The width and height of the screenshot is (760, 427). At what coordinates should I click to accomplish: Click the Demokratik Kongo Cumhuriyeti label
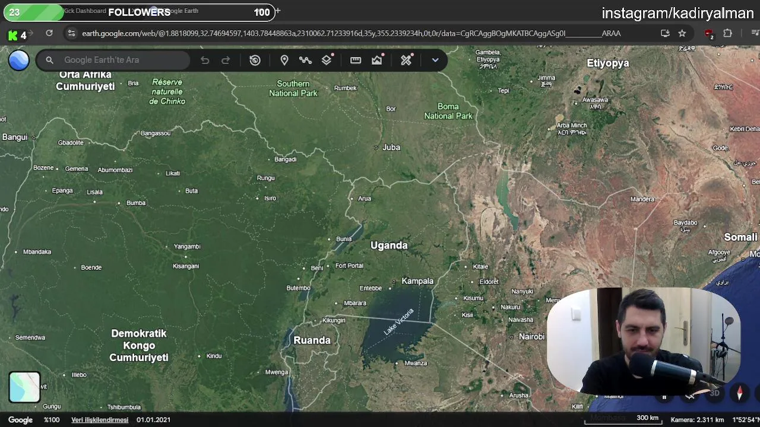coord(139,346)
